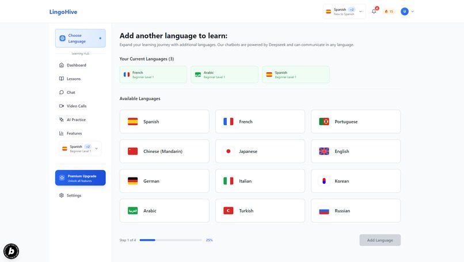Click the Available Languages heading
This screenshot has height=262, width=464.
point(140,99)
